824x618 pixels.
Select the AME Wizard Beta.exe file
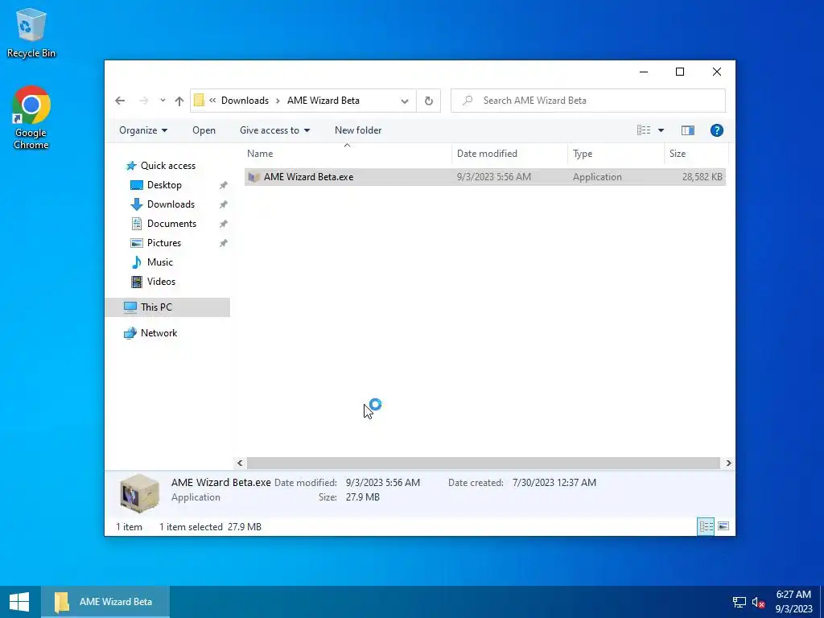484,177
